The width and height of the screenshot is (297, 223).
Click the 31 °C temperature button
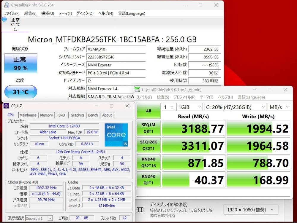[21, 92]
